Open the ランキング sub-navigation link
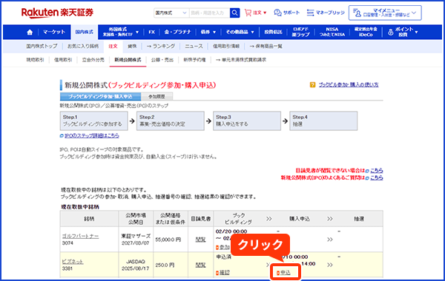The height and width of the screenshot is (281, 445). (161, 46)
